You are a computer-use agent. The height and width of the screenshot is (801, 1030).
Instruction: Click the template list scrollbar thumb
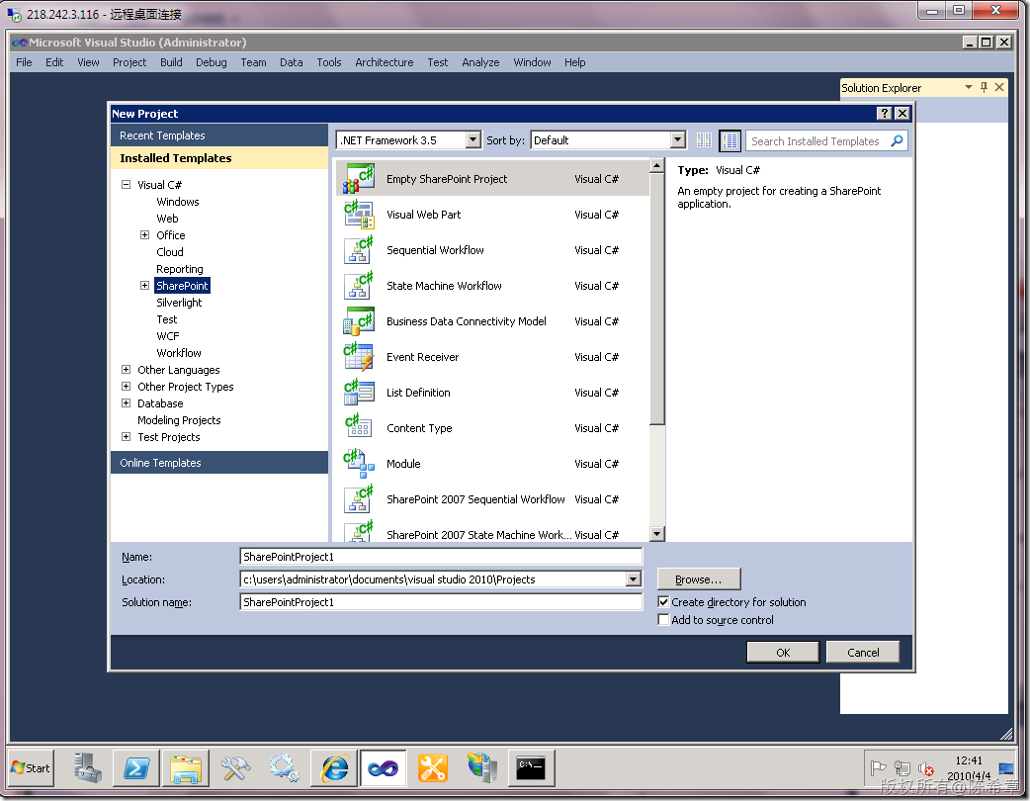(657, 299)
